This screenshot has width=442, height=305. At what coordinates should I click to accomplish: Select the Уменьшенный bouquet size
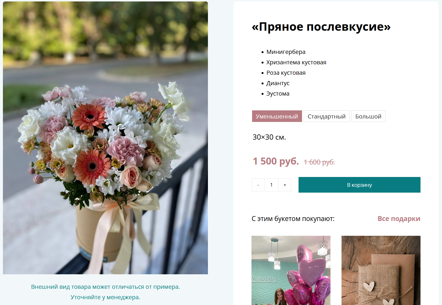click(x=277, y=116)
